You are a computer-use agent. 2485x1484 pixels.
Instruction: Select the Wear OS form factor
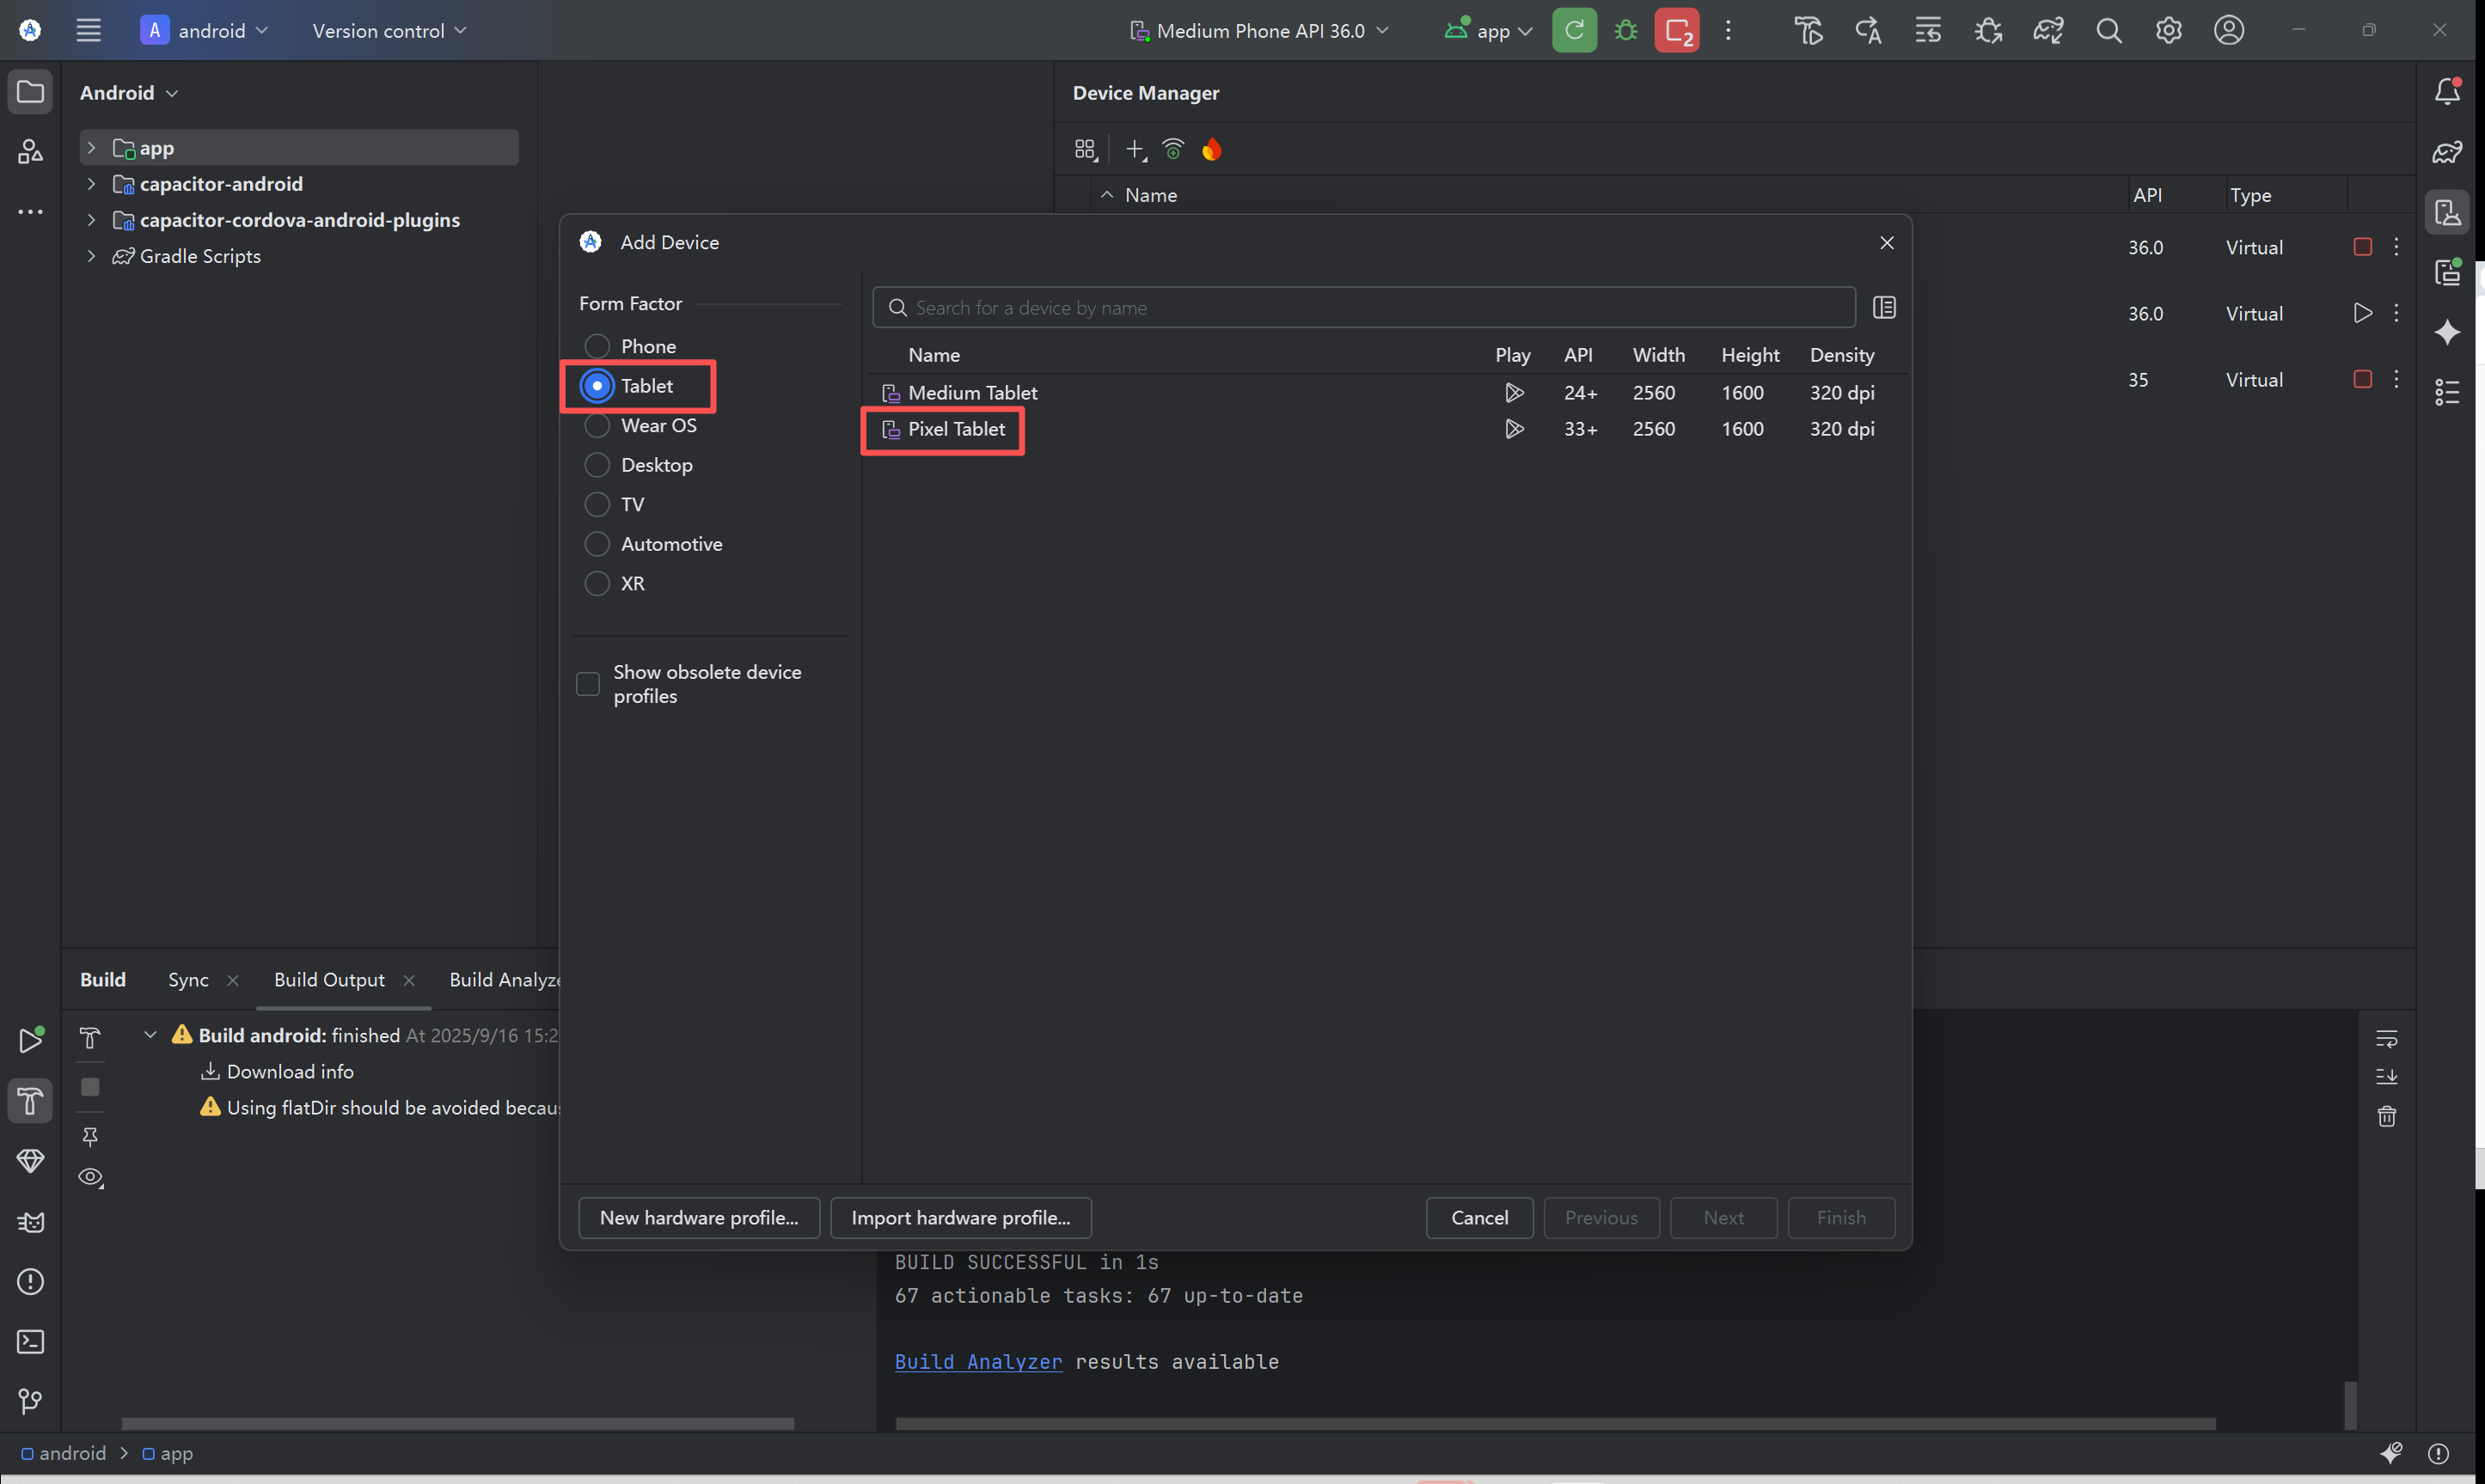(x=597, y=425)
